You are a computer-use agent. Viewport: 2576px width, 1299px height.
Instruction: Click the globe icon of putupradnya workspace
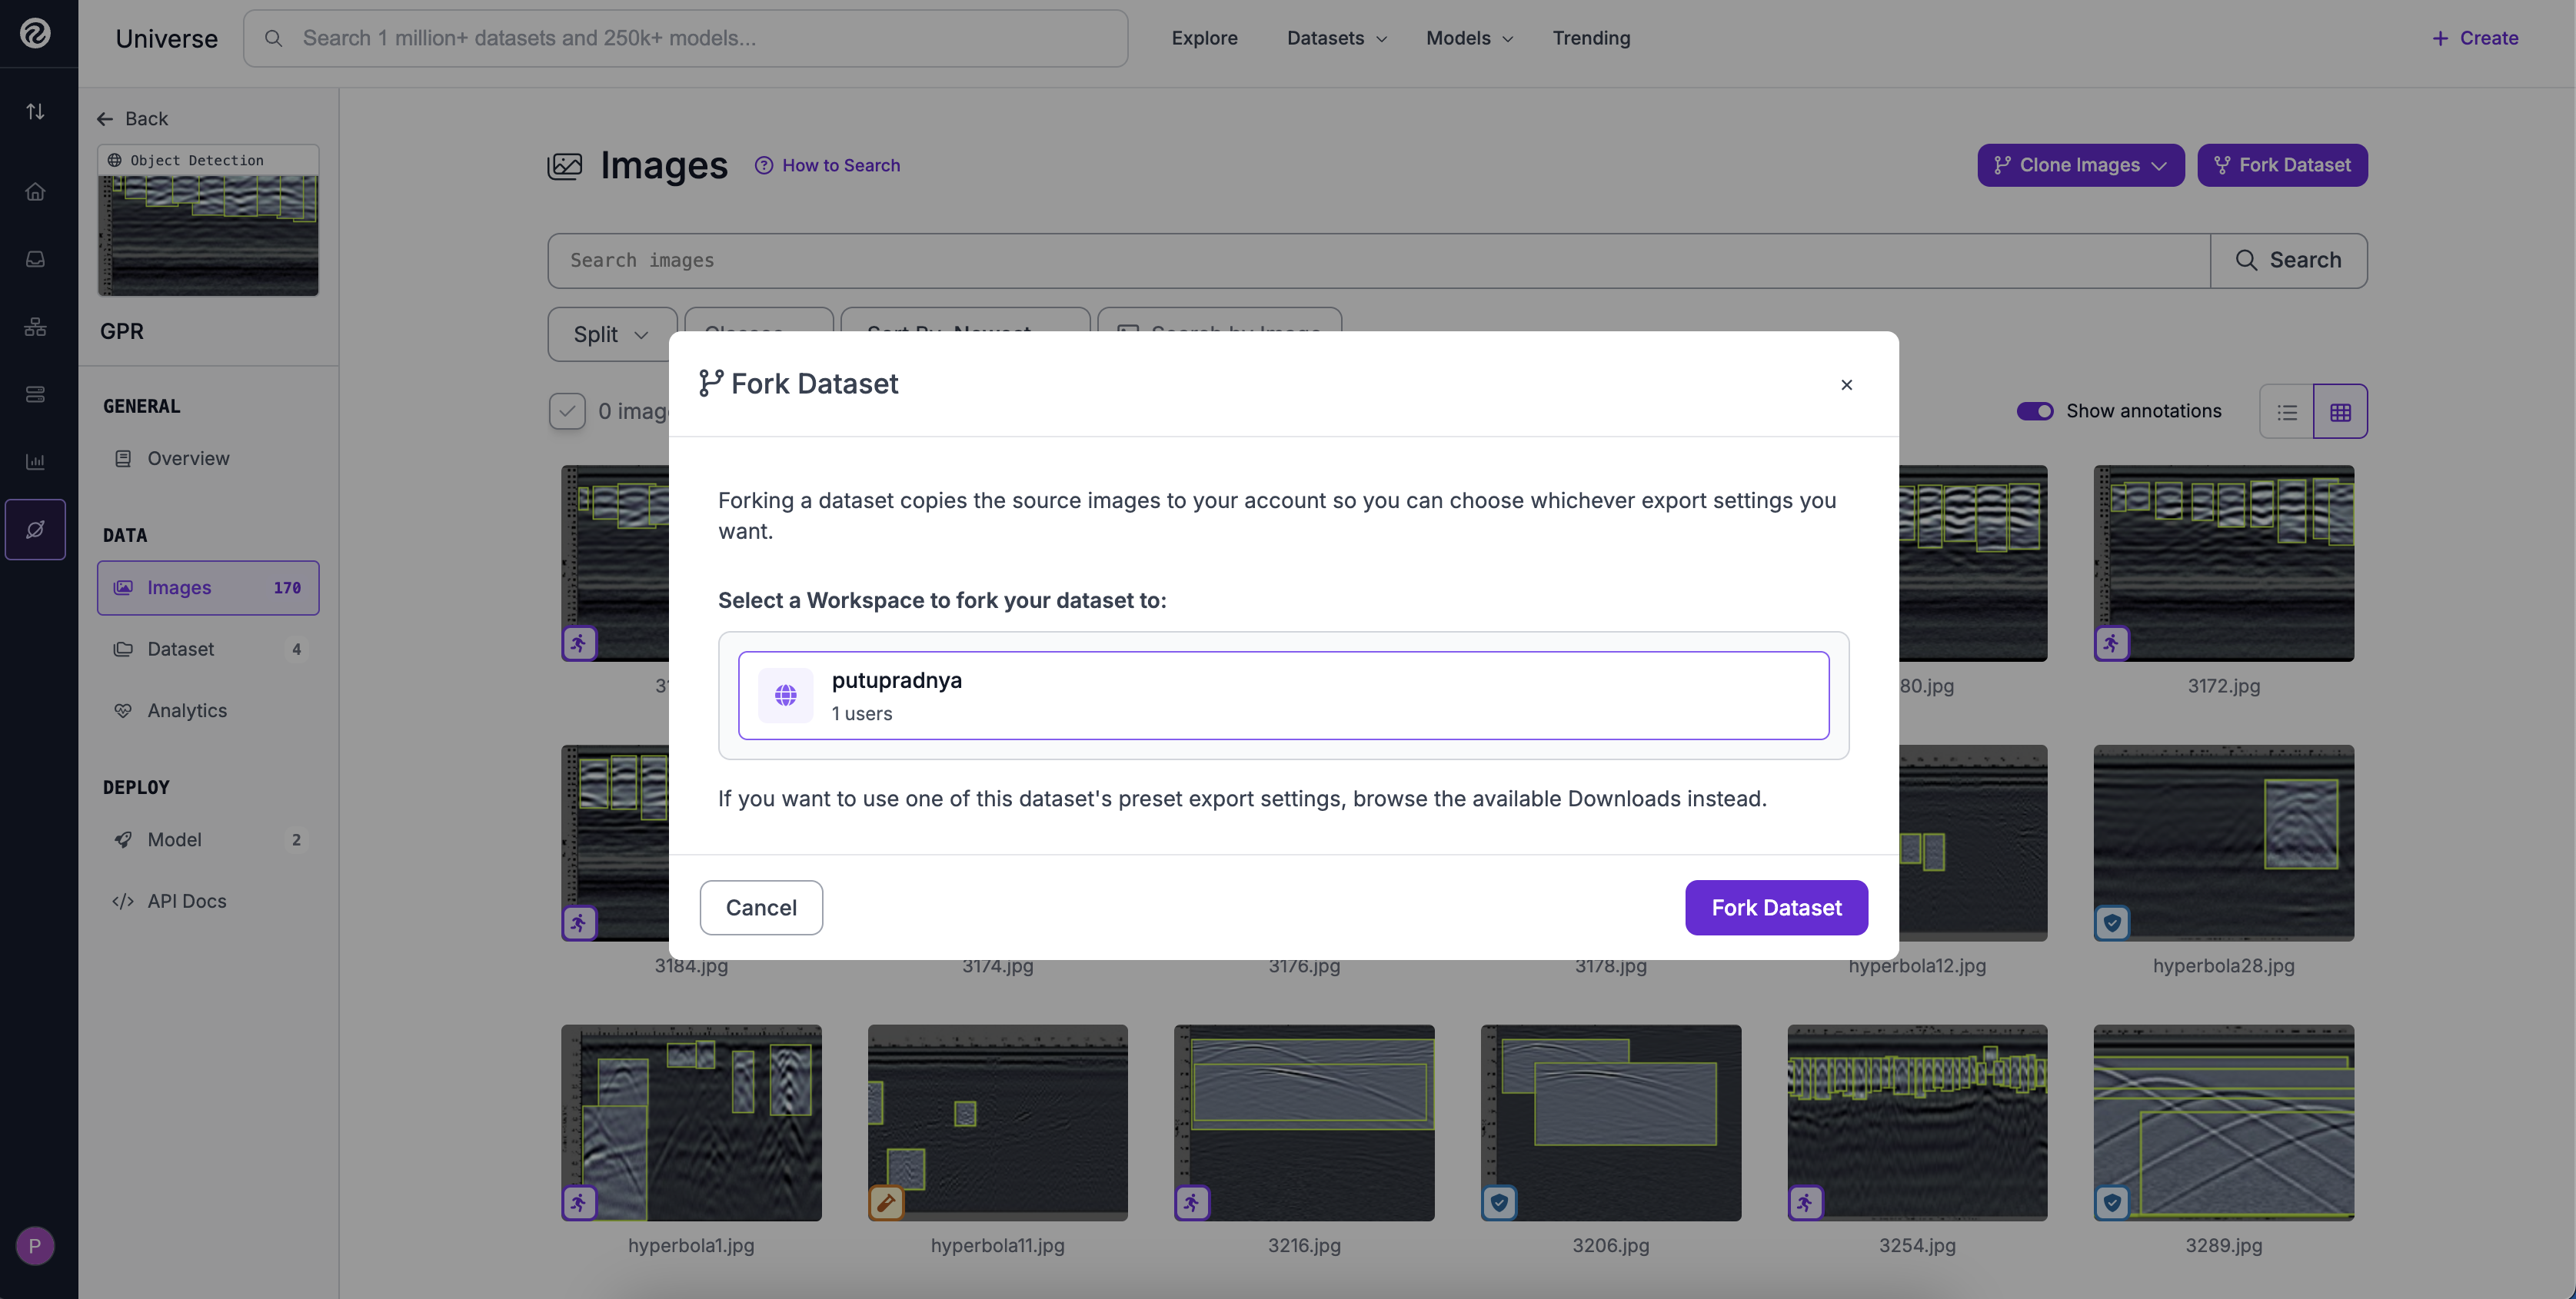[786, 696]
